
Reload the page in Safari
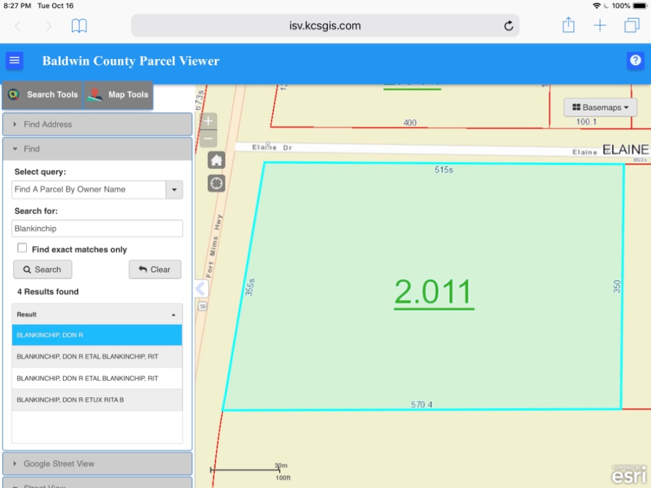pos(508,25)
